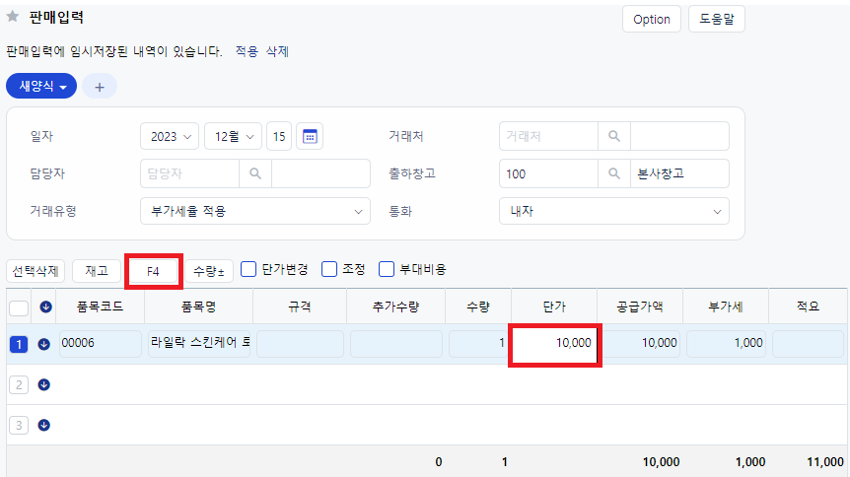Open the month dropdown showing 12월
This screenshot has width=850, height=477.
click(x=233, y=136)
